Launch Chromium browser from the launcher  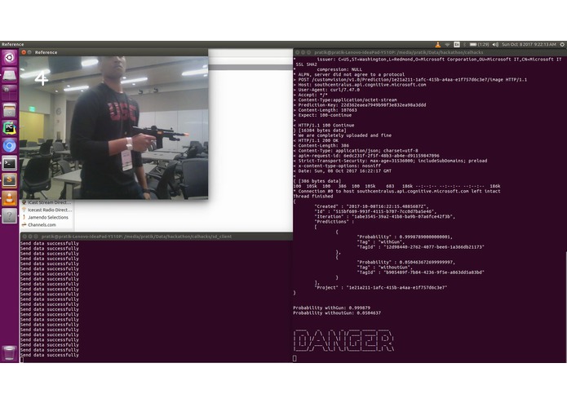pyautogui.click(x=10, y=146)
